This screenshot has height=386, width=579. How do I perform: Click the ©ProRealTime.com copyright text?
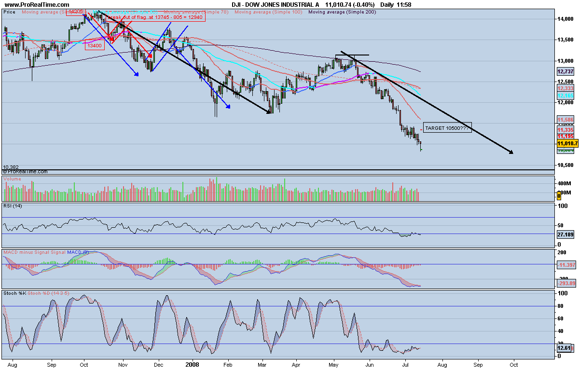25,171
